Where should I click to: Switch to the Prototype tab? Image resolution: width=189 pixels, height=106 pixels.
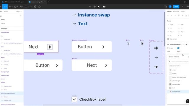(x=176, y=11)
